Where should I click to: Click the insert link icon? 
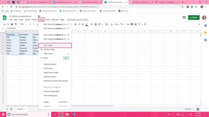point(128,24)
